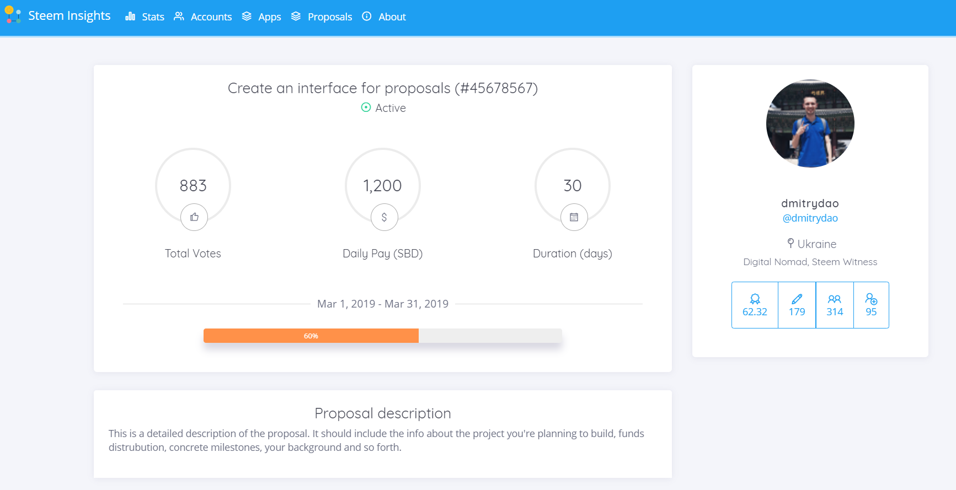
Task: Click the Daily Pay (SBD) label
Action: point(382,254)
